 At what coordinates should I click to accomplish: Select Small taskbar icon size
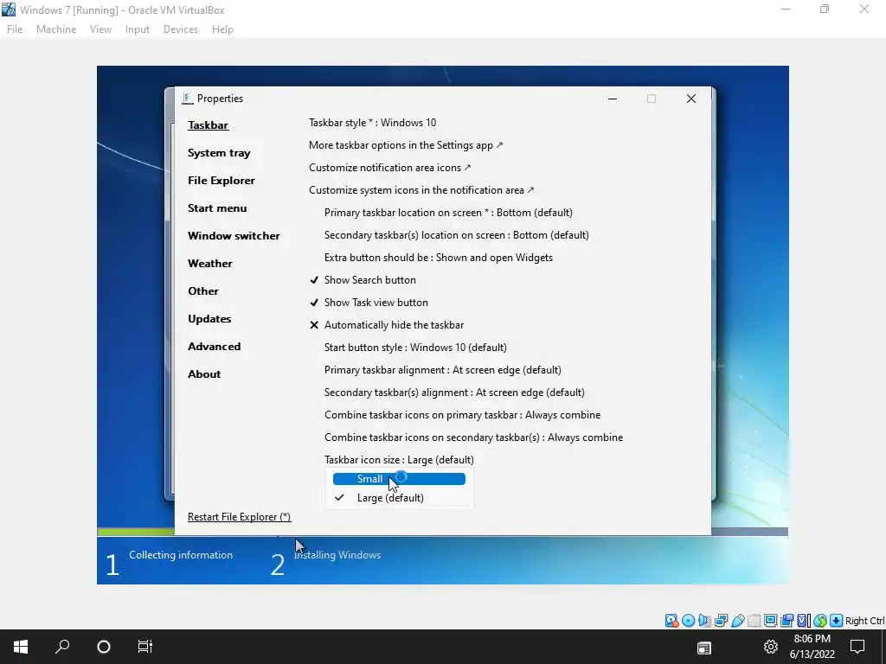(x=399, y=479)
